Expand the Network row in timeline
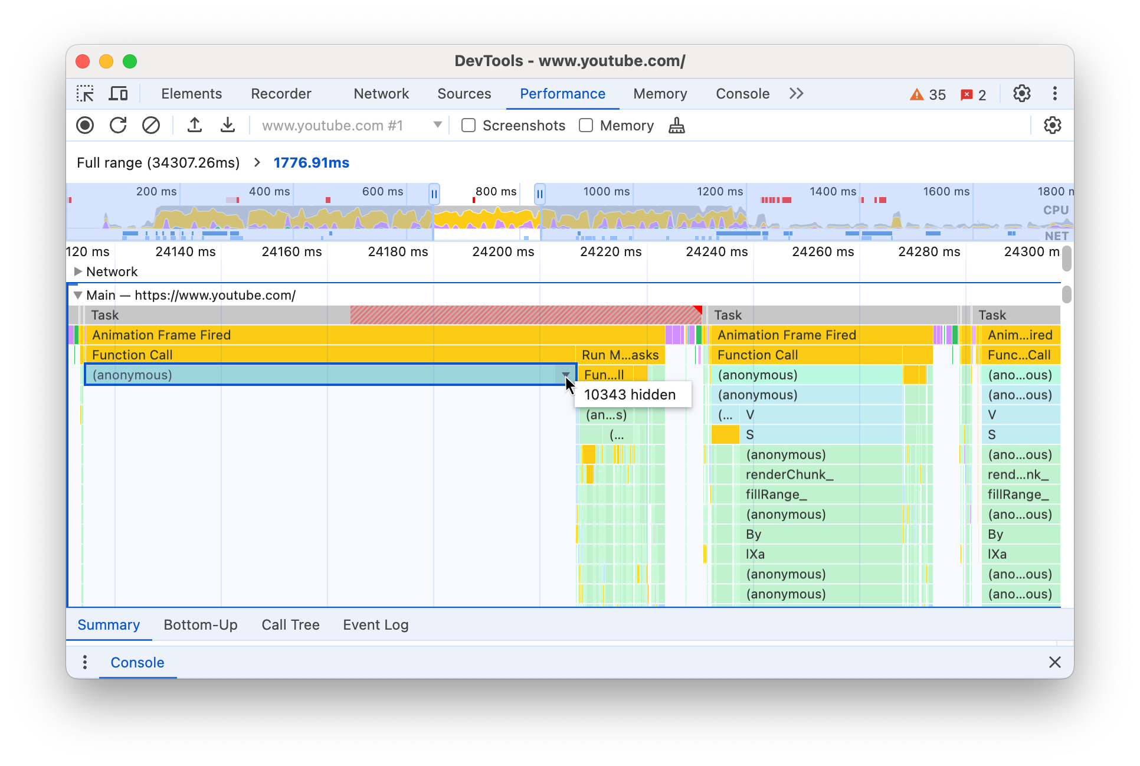1140x766 pixels. point(78,272)
